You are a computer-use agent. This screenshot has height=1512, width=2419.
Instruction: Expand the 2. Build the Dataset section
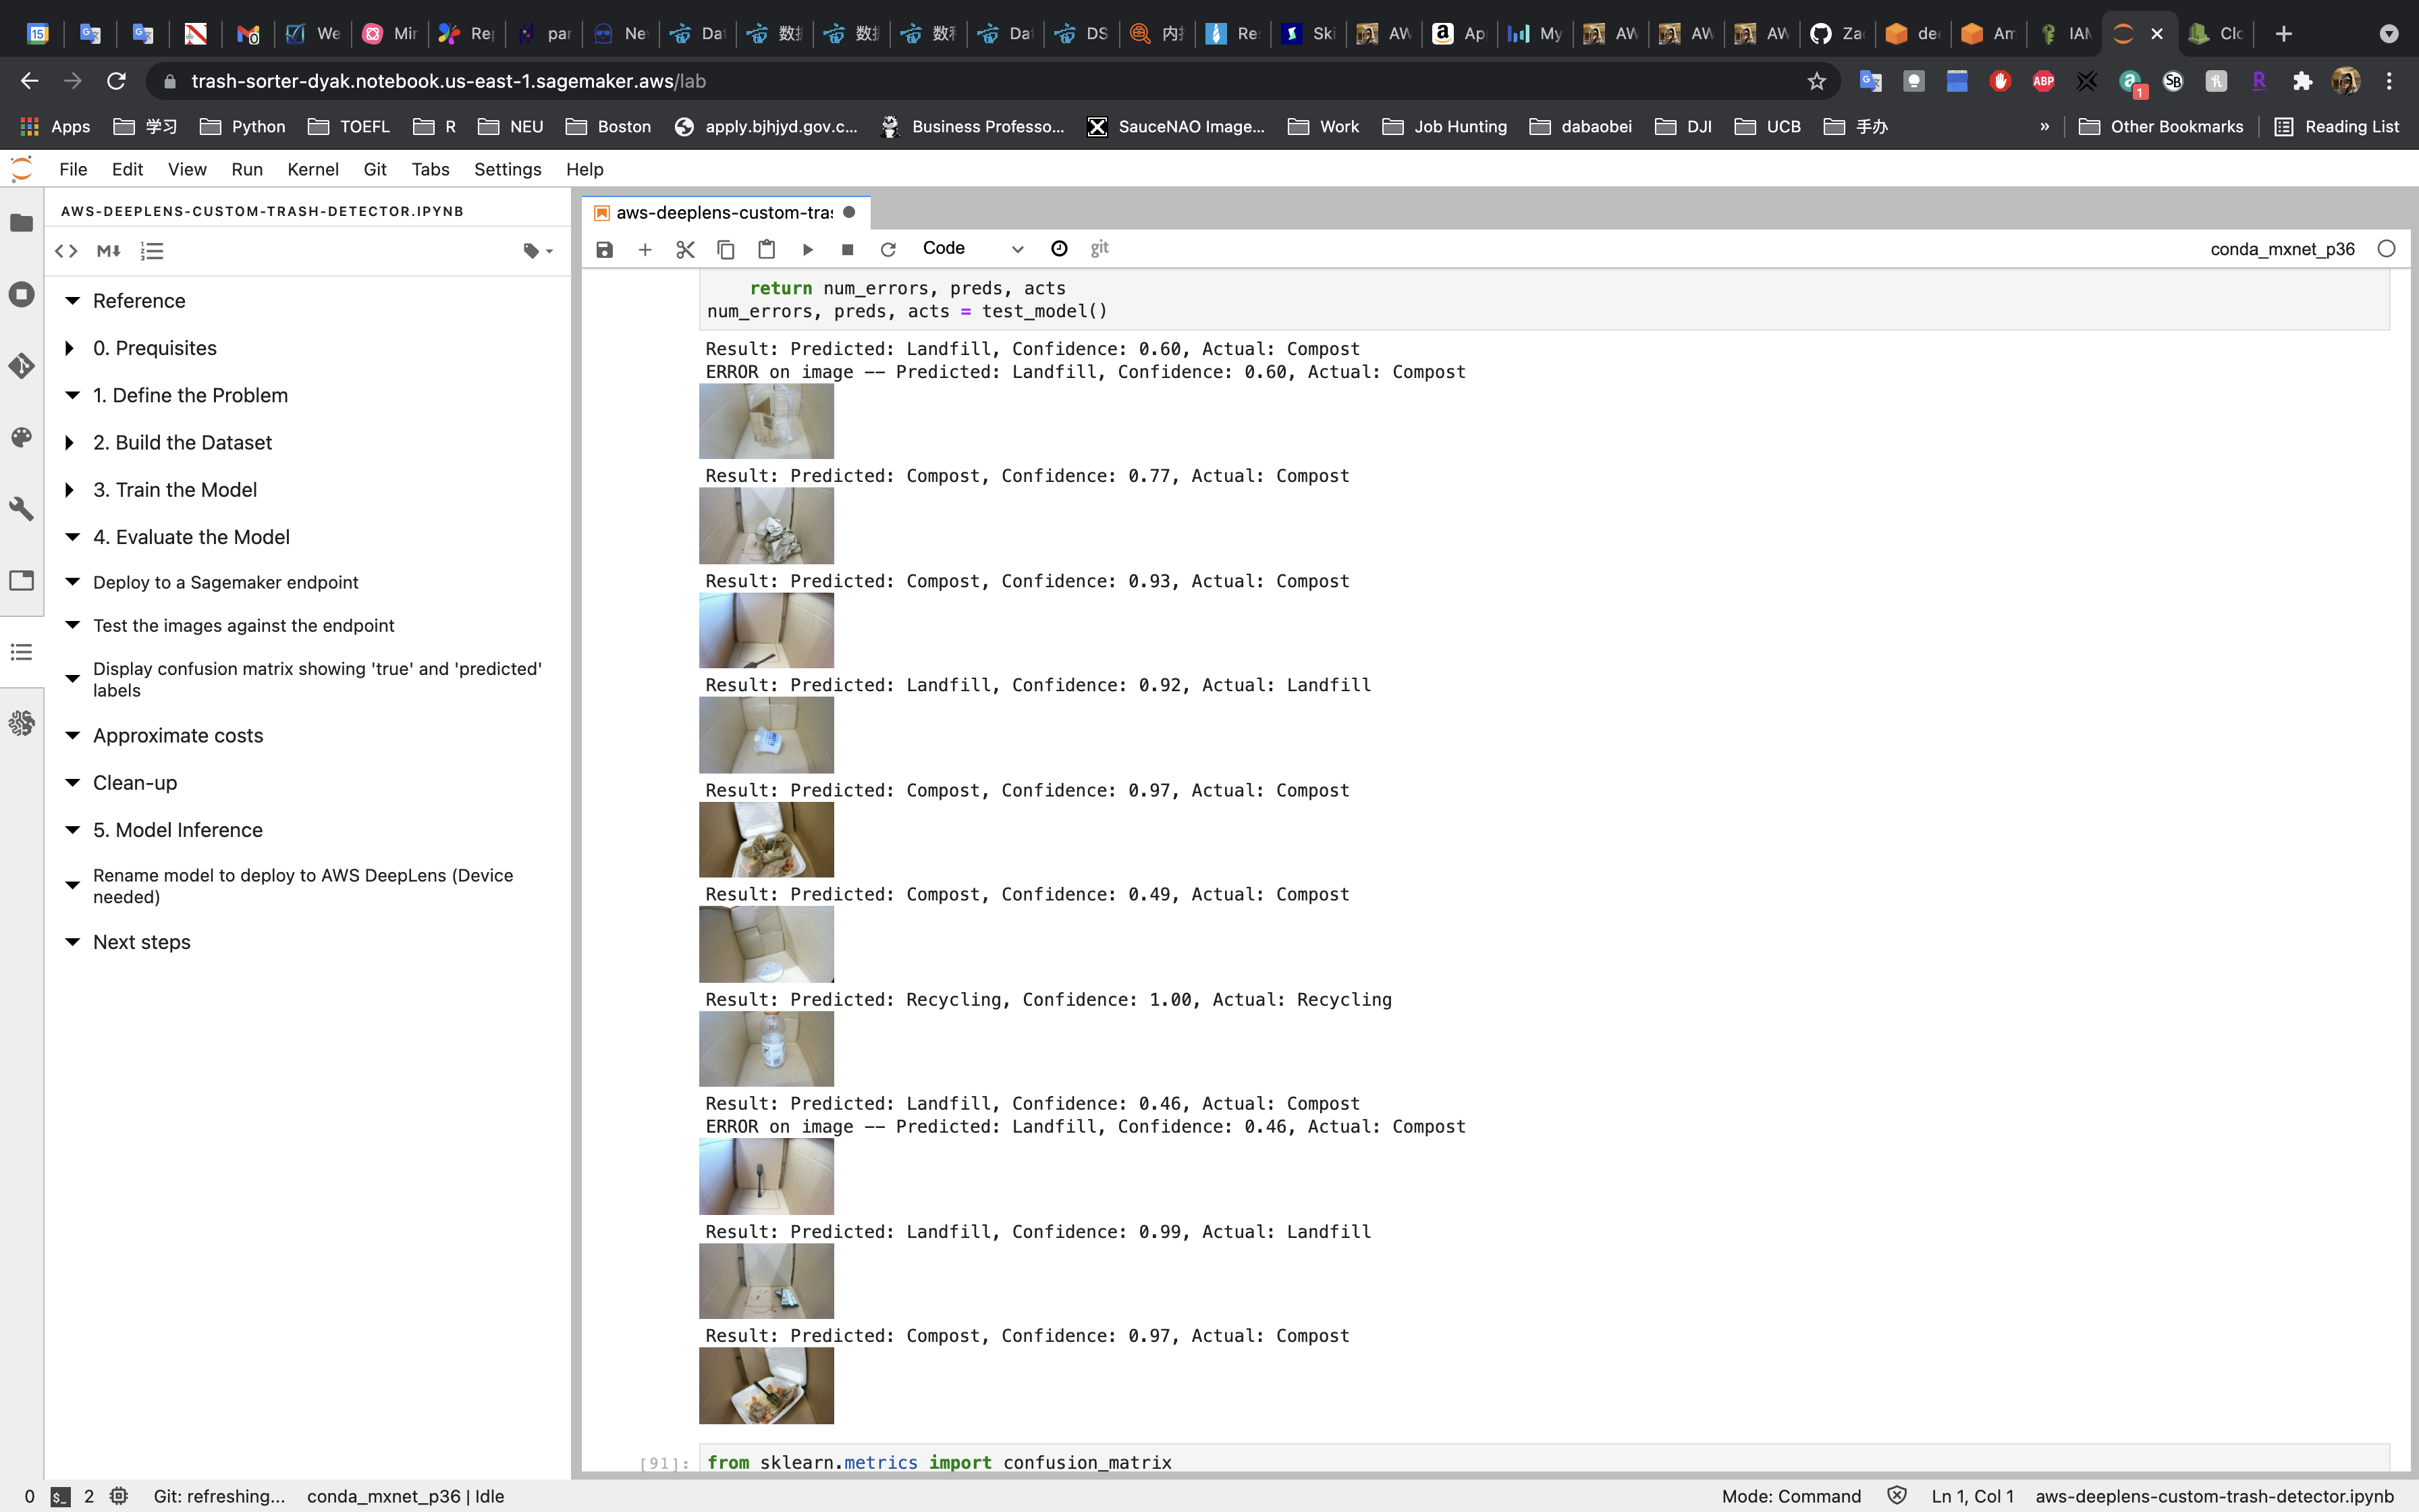[70, 442]
